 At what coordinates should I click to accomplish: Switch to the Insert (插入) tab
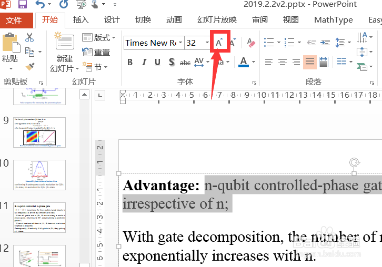click(81, 20)
